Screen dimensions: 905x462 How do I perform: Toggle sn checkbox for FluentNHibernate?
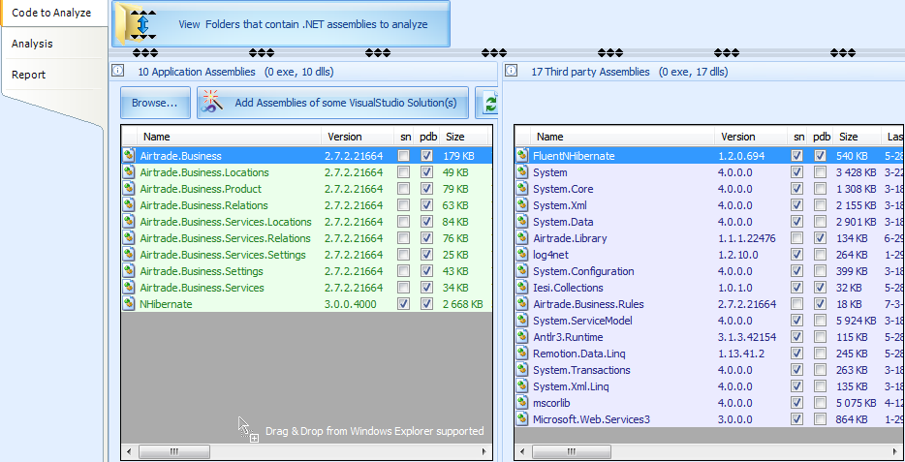pos(797,156)
